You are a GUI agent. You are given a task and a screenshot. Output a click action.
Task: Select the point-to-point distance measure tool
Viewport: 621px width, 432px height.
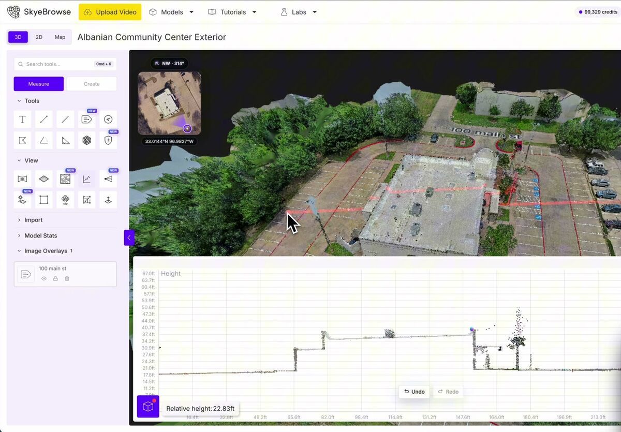click(44, 120)
